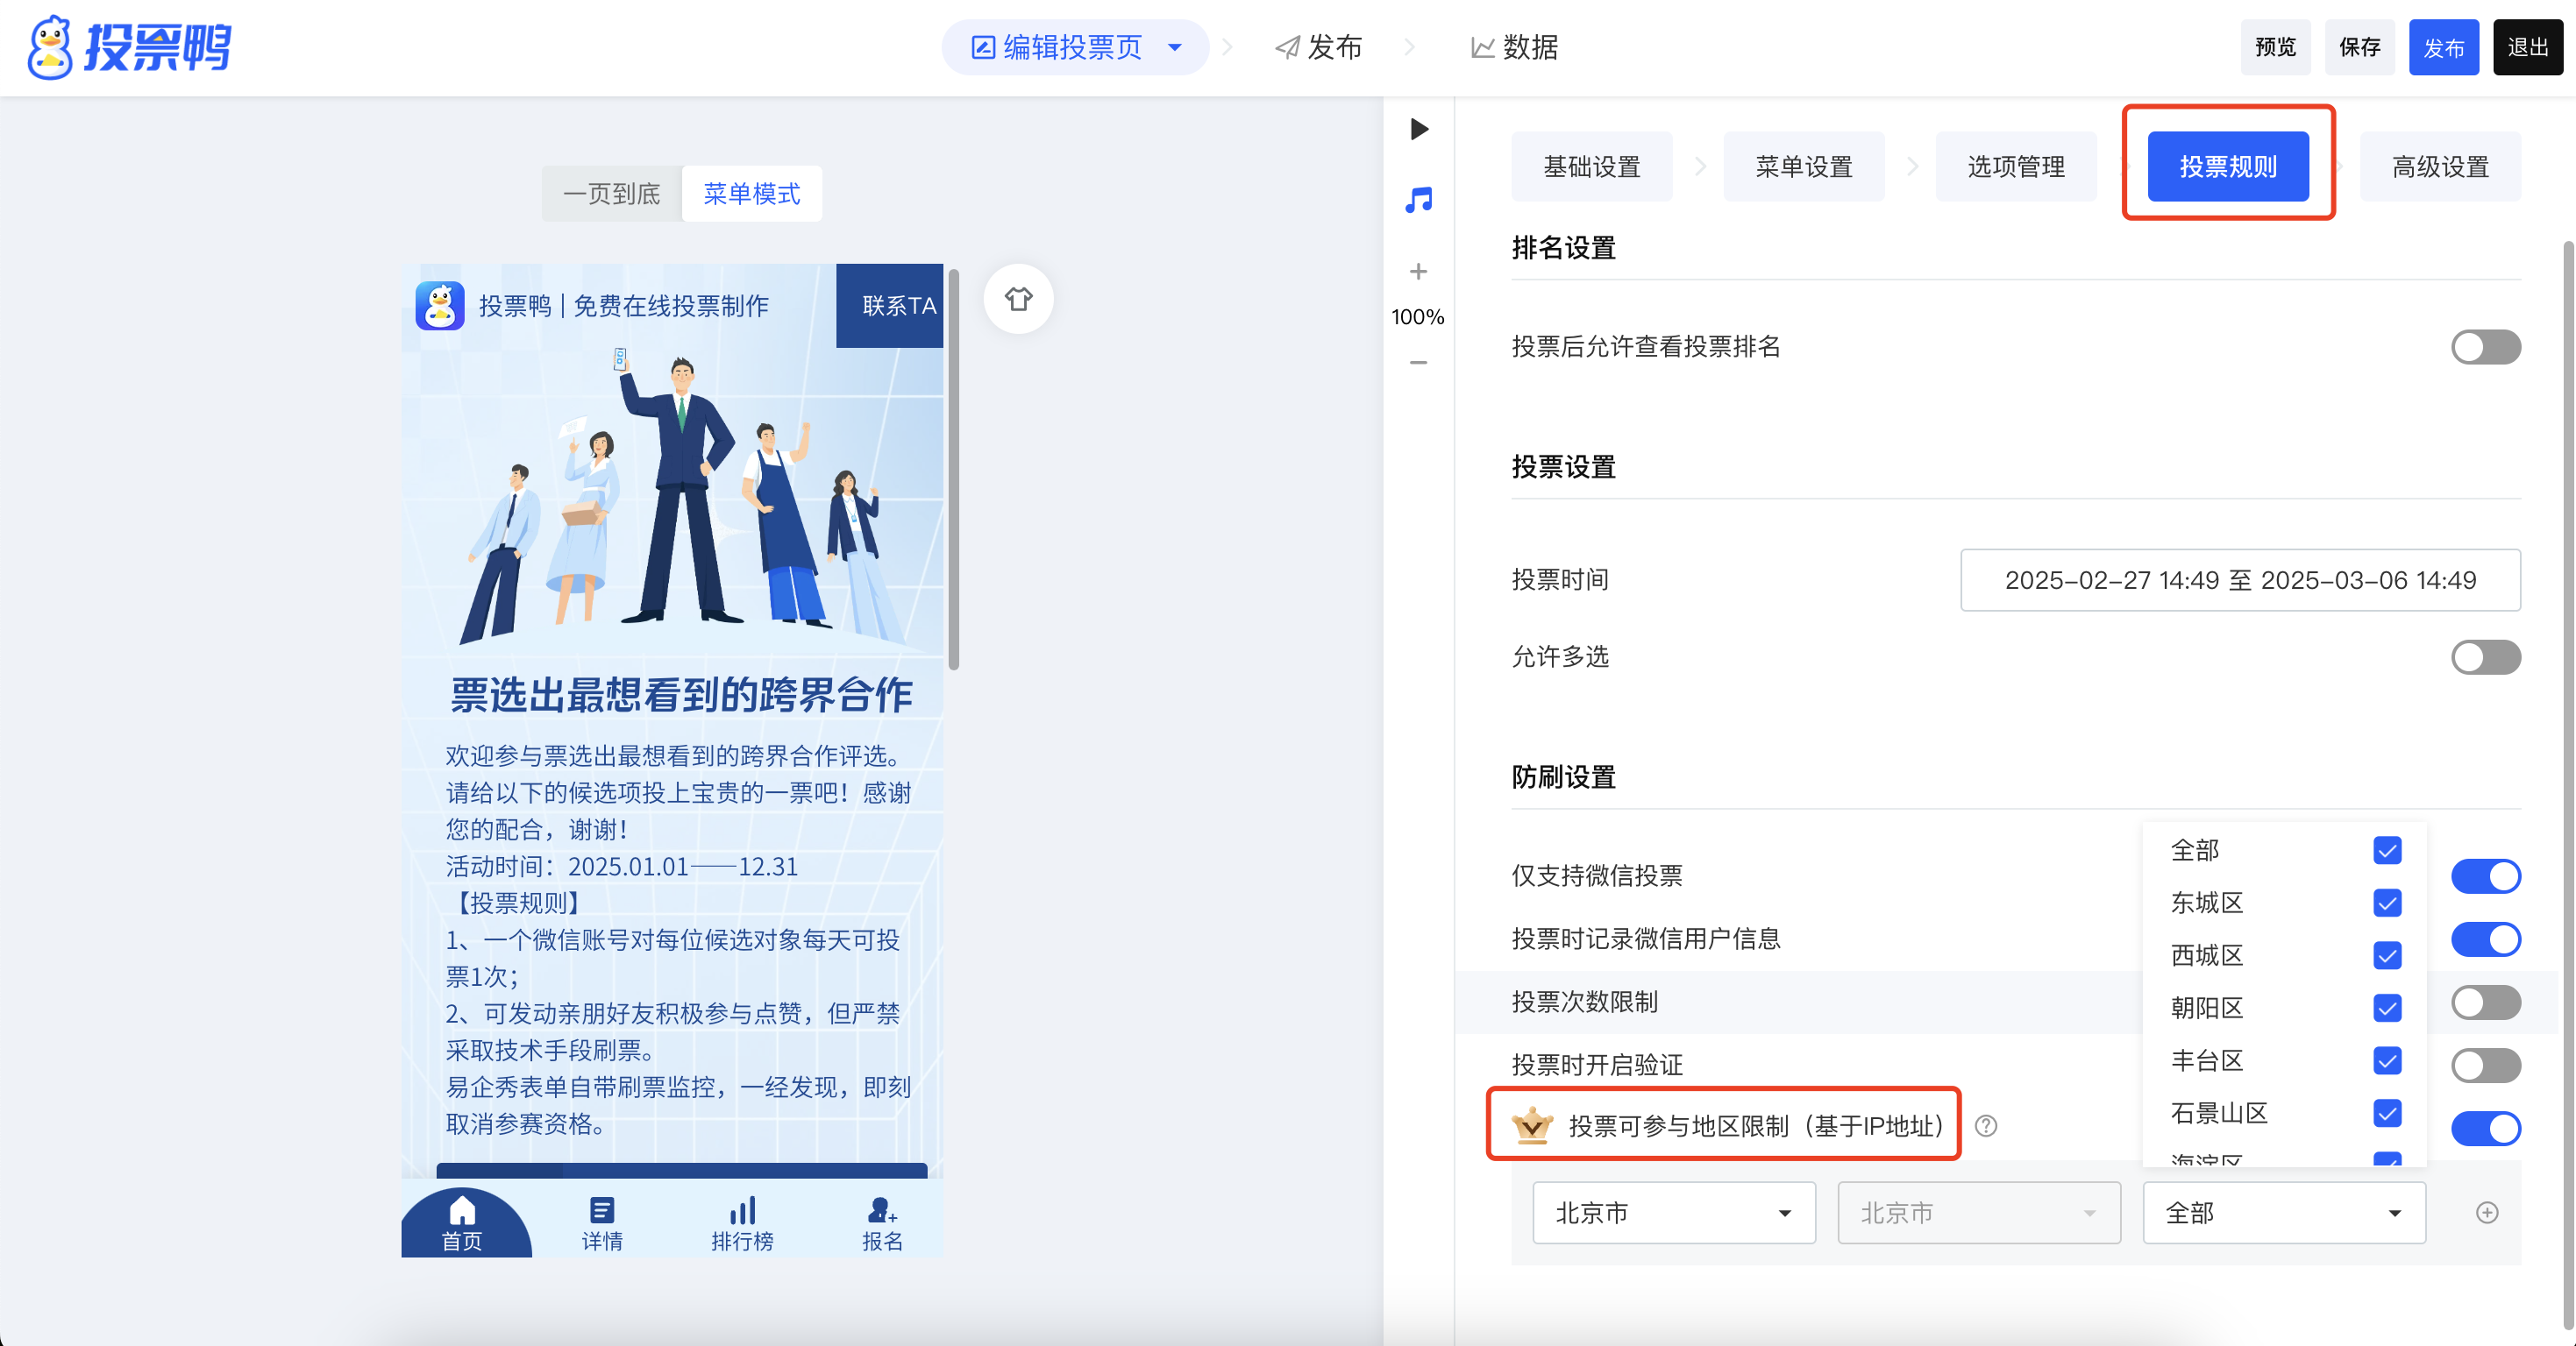
Task: Switch to the 高级设置 tab
Action: pos(2440,166)
